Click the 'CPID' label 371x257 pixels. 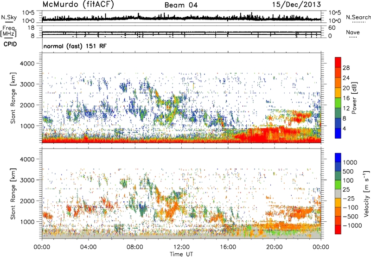[10, 44]
